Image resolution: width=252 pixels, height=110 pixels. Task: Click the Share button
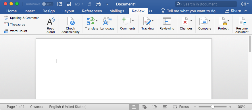point(233,11)
